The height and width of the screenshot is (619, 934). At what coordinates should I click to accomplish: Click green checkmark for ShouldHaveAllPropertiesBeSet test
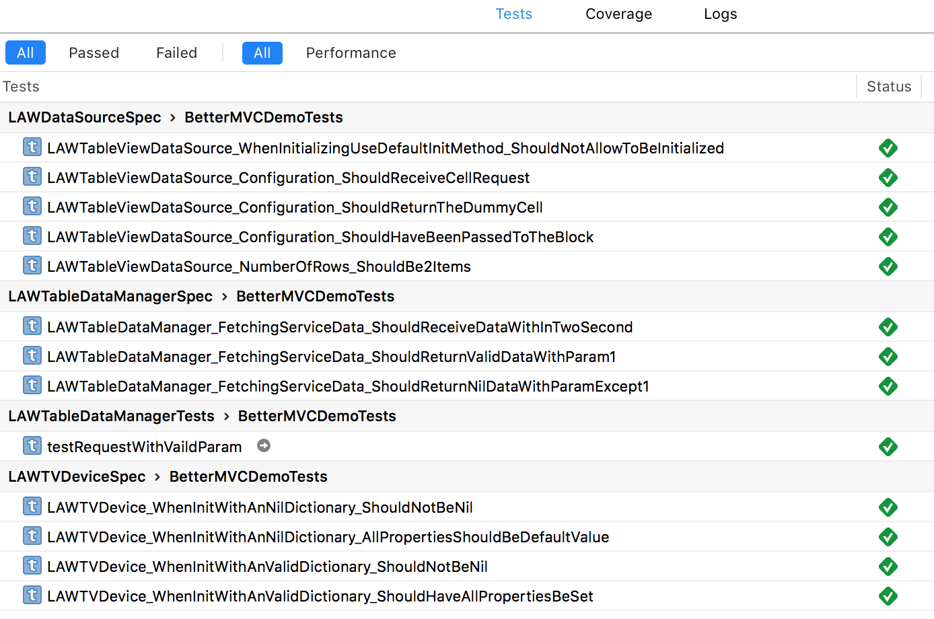888,596
